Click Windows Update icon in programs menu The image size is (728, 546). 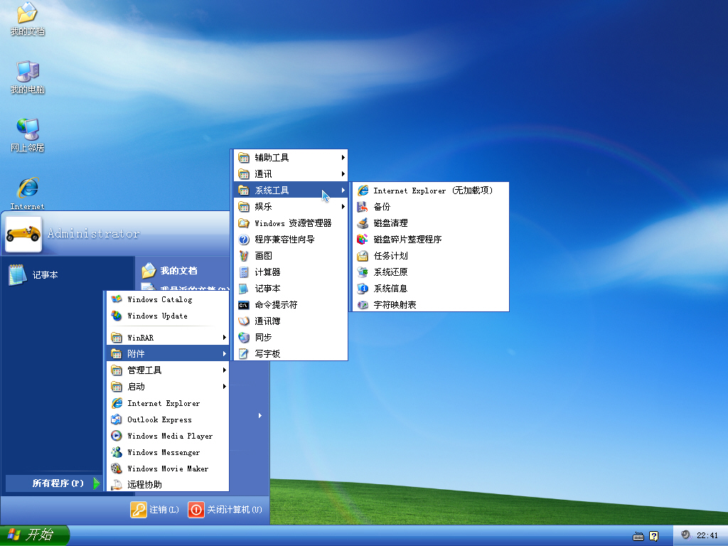[117, 316]
